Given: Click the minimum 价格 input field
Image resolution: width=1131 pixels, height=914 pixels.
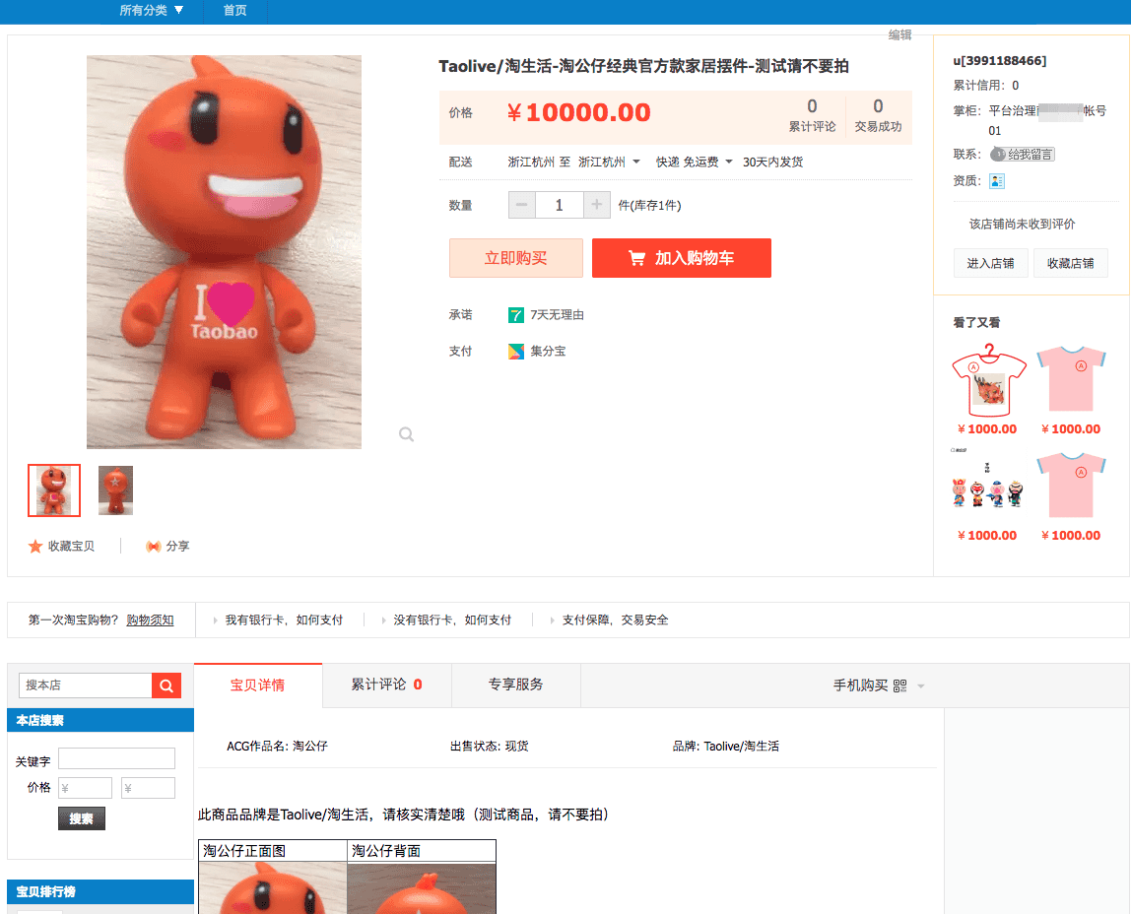Looking at the screenshot, I should point(85,788).
